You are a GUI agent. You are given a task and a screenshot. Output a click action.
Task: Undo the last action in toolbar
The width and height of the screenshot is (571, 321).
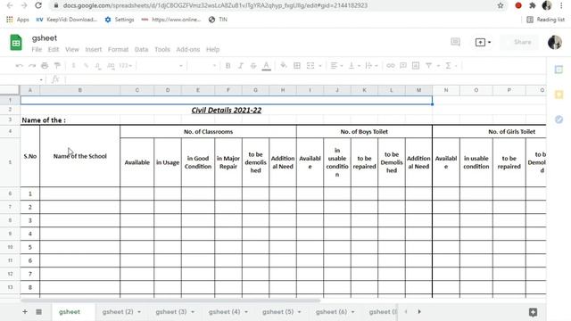[19, 65]
